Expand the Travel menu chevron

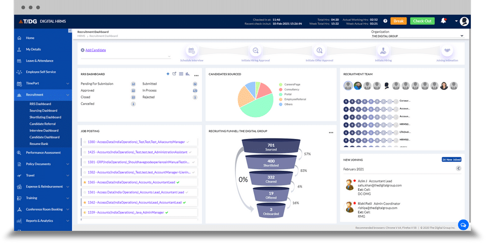point(67,176)
